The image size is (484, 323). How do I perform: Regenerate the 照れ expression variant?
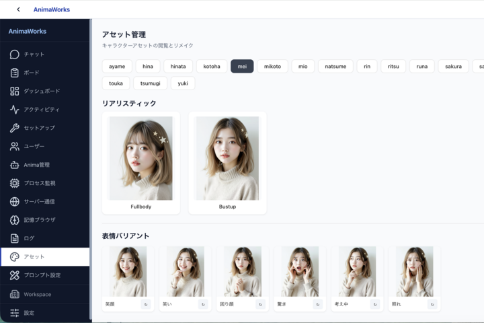432,304
